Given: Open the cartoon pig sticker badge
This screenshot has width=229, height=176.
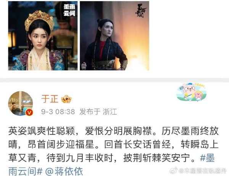Looking at the screenshot, I should click(192, 92).
